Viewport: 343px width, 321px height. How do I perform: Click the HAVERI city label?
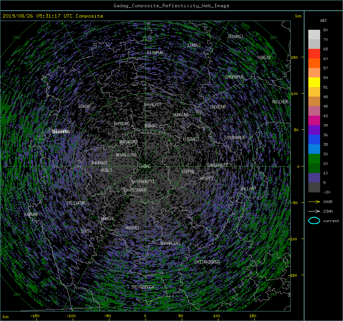pos(132,228)
